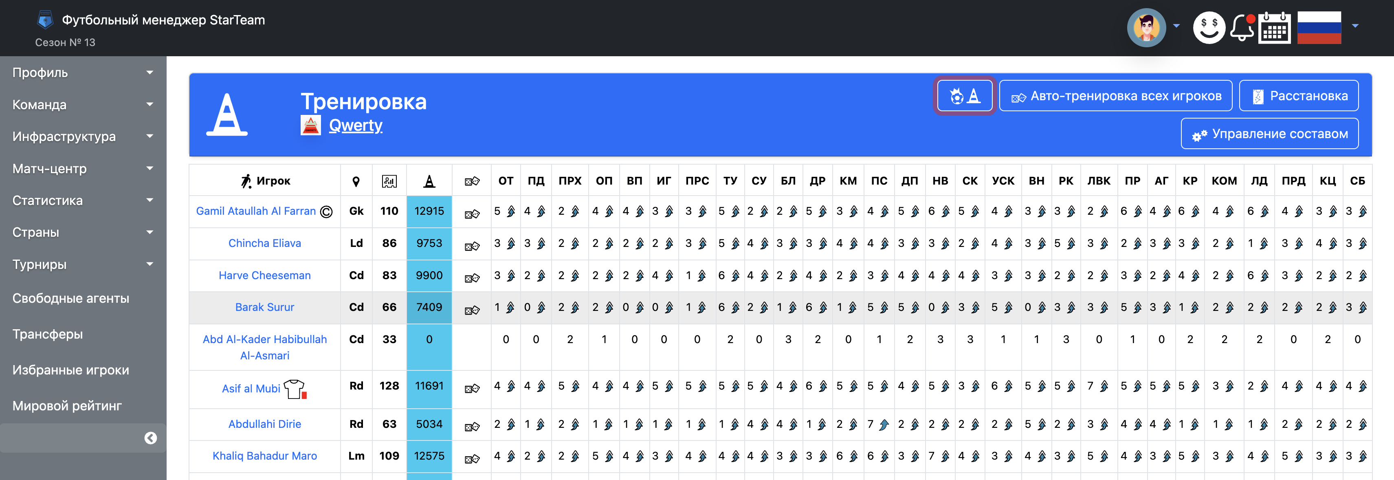Click Авто-тренировка всех игроков button
1394x480 pixels.
1115,96
